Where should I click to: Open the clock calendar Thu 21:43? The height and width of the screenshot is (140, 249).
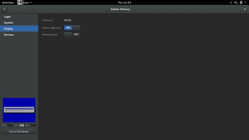click(x=124, y=3)
